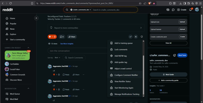Open the Mod Guide button

(x=168, y=74)
